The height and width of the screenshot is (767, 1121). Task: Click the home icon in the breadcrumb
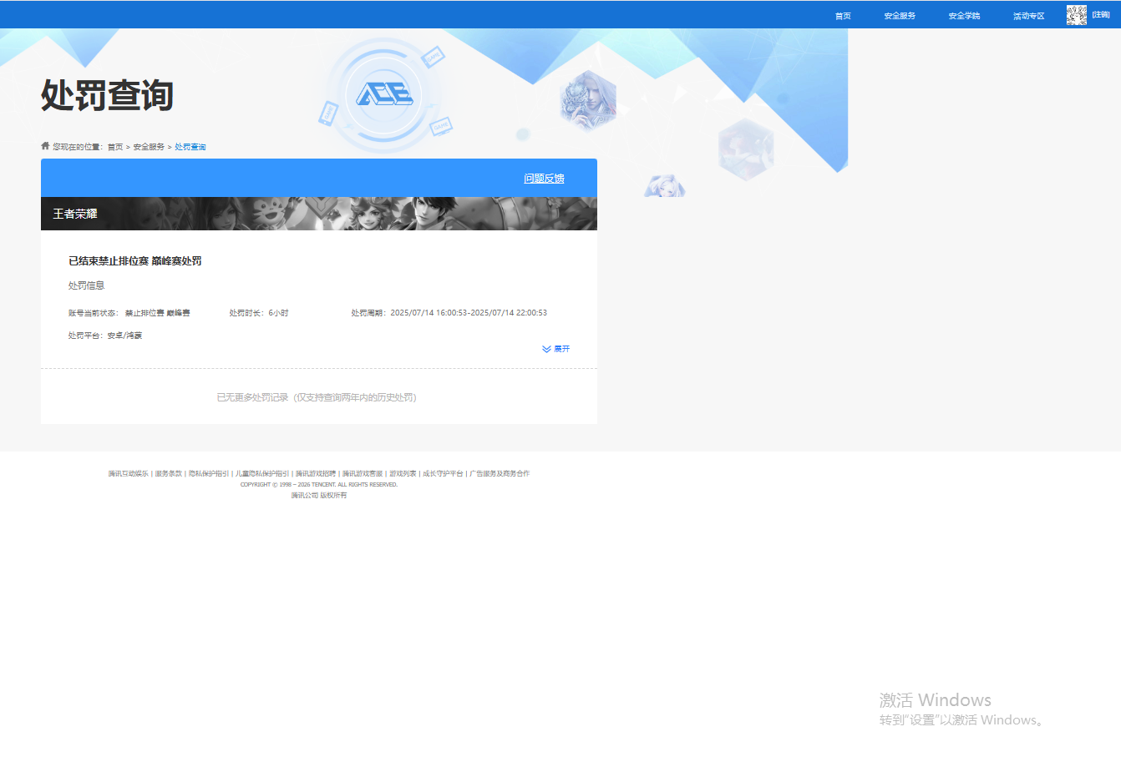tap(45, 146)
